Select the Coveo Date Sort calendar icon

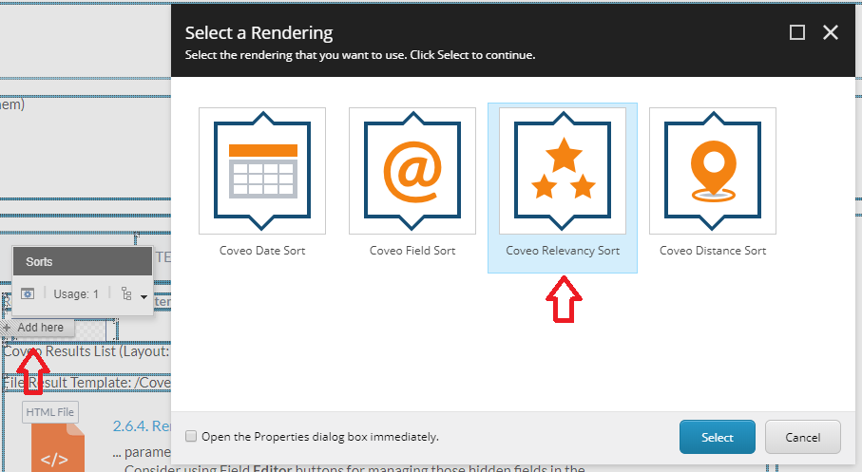(262, 171)
